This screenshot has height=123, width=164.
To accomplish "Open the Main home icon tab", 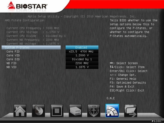I will pyautogui.click(x=20, y=110).
